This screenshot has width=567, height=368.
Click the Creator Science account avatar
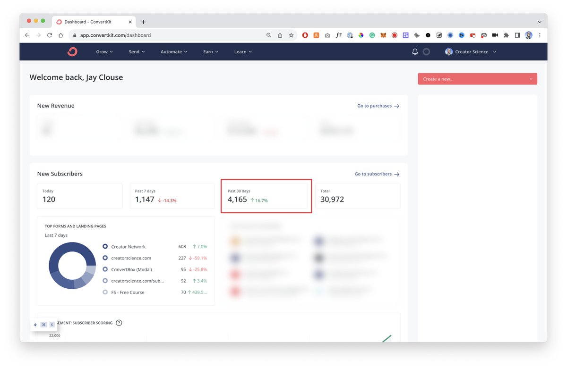(449, 52)
